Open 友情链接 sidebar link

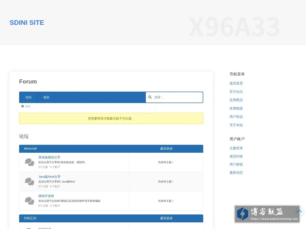click(x=236, y=108)
